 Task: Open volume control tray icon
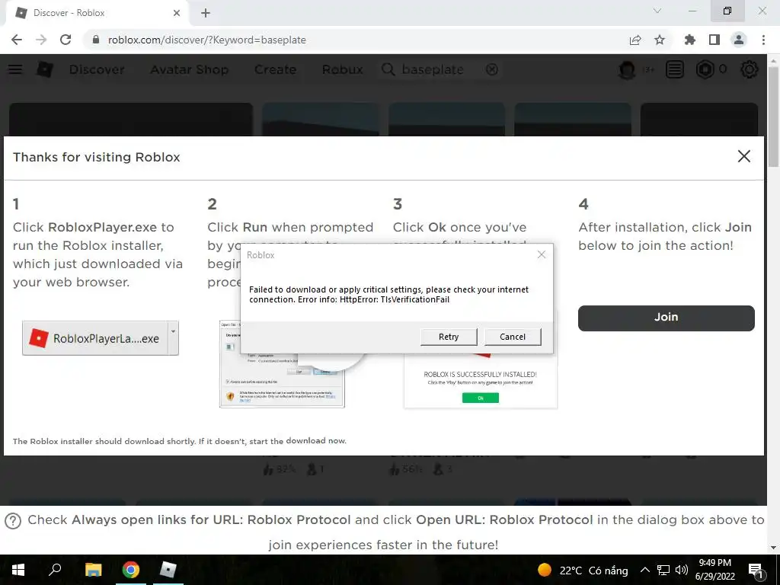tap(682, 570)
